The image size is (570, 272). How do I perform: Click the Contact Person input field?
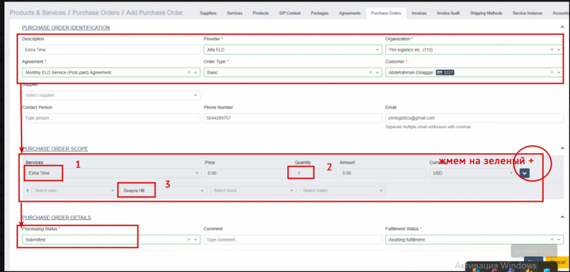[111, 118]
